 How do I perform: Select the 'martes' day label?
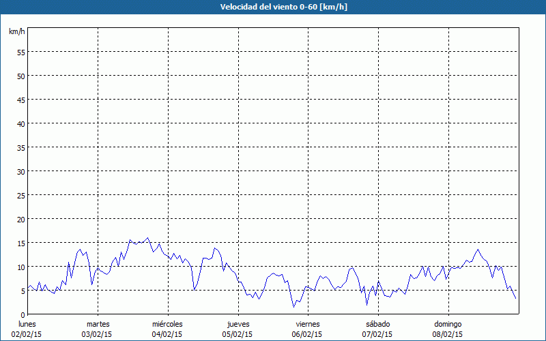(98, 324)
